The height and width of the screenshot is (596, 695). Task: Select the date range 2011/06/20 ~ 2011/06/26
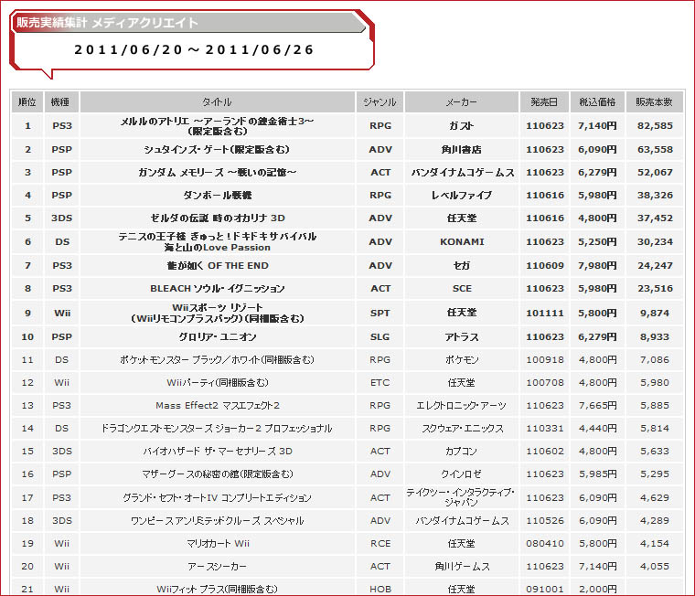[194, 49]
